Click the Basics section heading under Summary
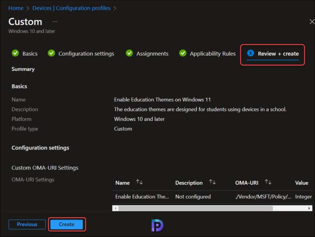Image resolution: width=315 pixels, height=237 pixels. pos(19,86)
